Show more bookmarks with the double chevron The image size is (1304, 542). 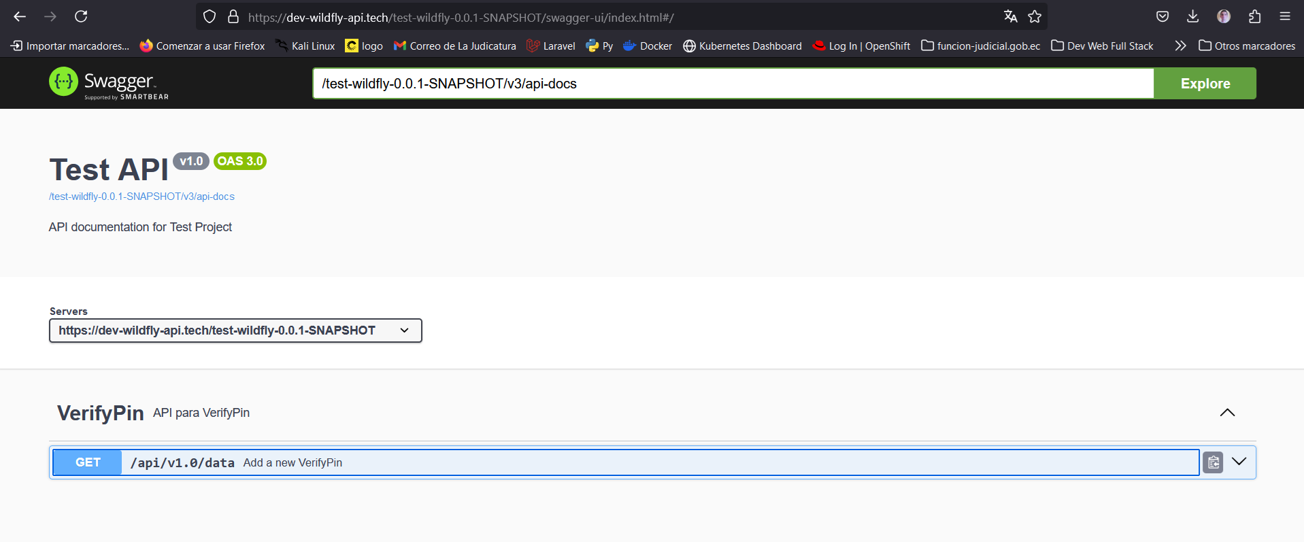pyautogui.click(x=1180, y=46)
